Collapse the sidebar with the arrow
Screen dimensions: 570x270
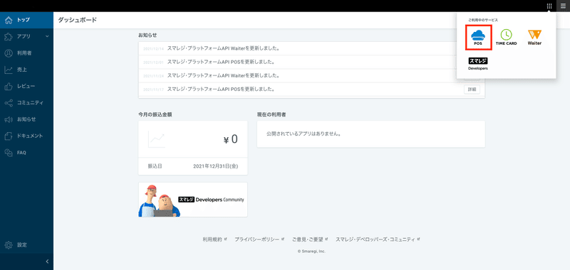pos(47,261)
